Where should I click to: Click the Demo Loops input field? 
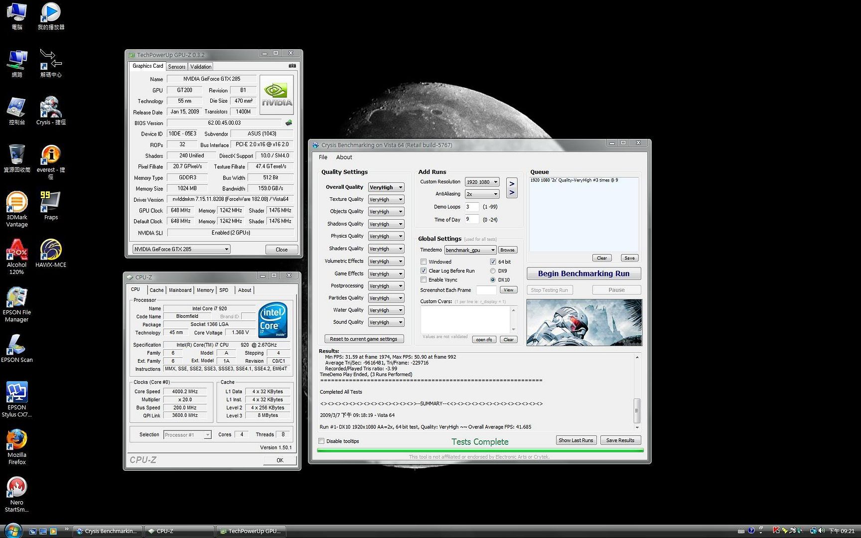[x=472, y=207]
